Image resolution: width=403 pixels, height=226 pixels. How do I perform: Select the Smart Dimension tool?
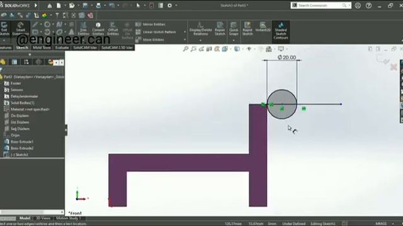(21, 28)
